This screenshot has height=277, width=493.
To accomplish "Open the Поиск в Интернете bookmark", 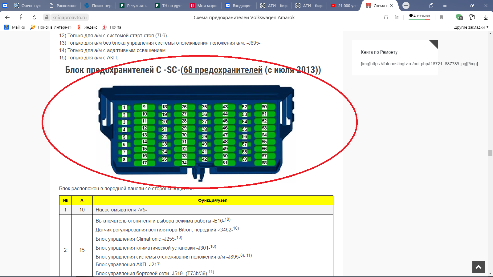I will click(x=51, y=27).
